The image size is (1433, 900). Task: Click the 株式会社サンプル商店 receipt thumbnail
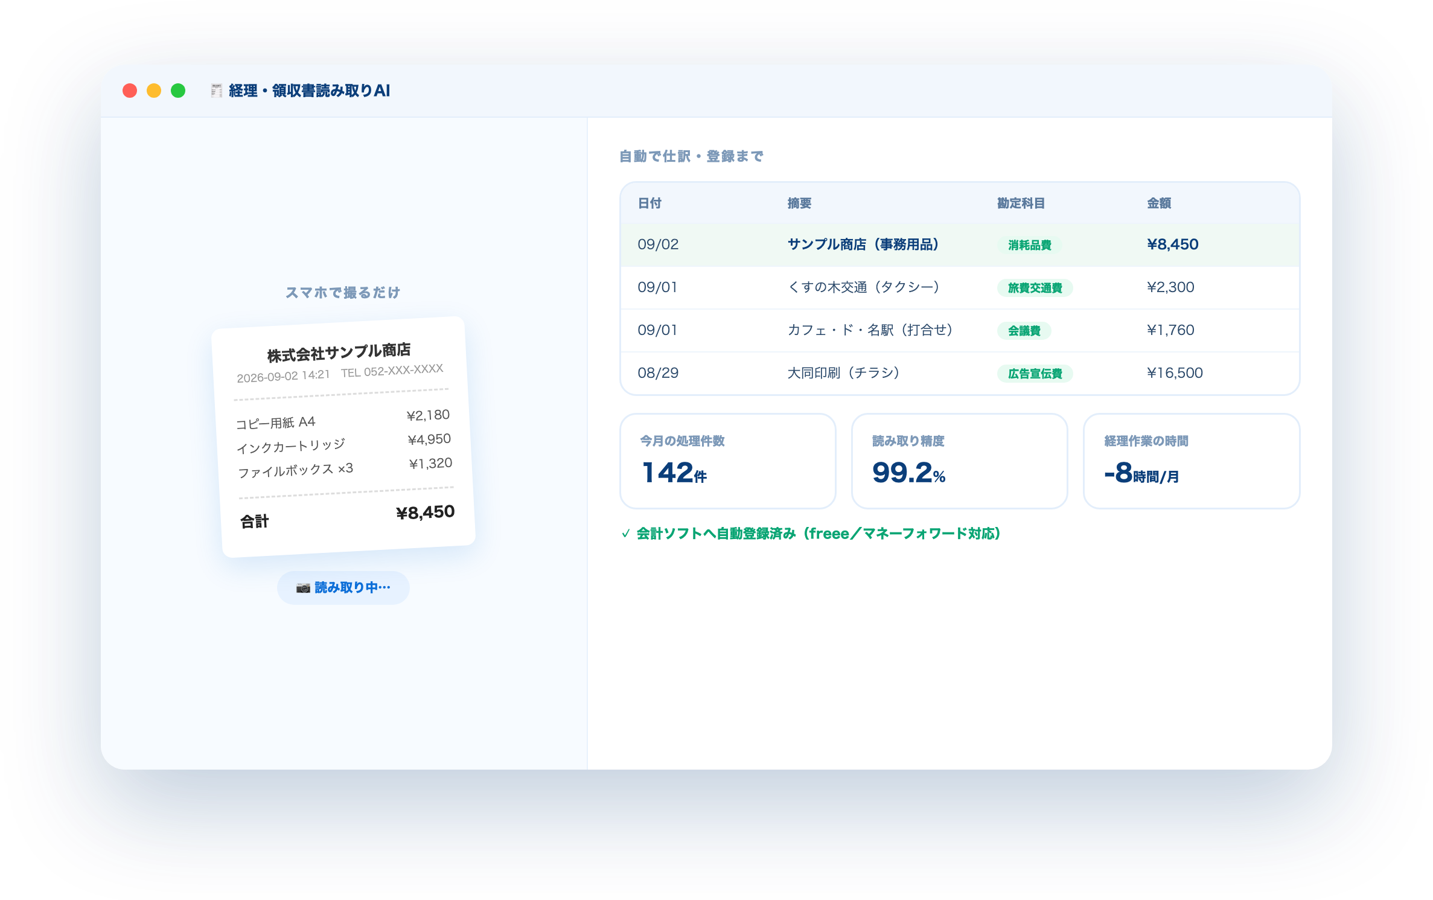343,436
